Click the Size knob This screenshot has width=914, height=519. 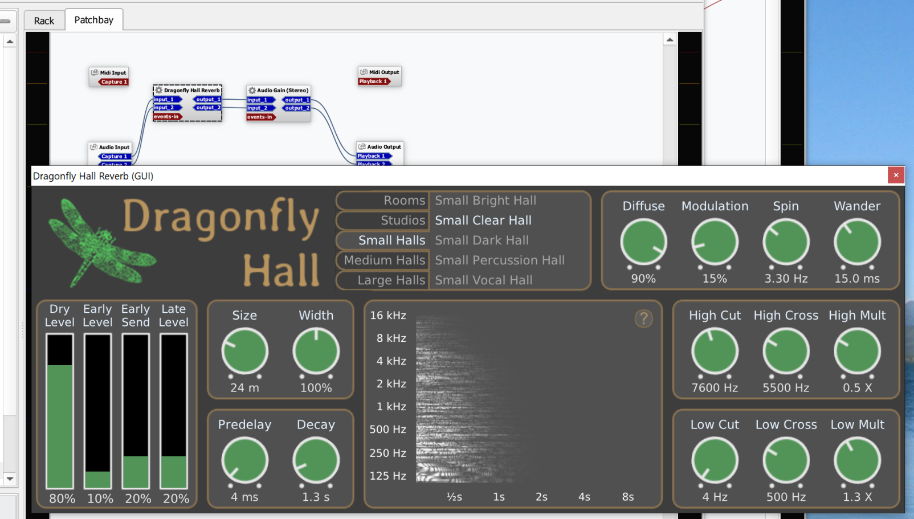244,351
